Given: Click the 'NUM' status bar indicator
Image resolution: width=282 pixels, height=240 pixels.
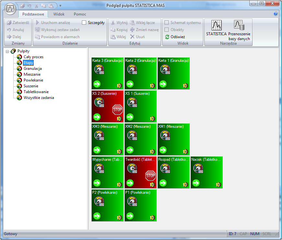Looking at the screenshot, I should pyautogui.click(x=255, y=234).
